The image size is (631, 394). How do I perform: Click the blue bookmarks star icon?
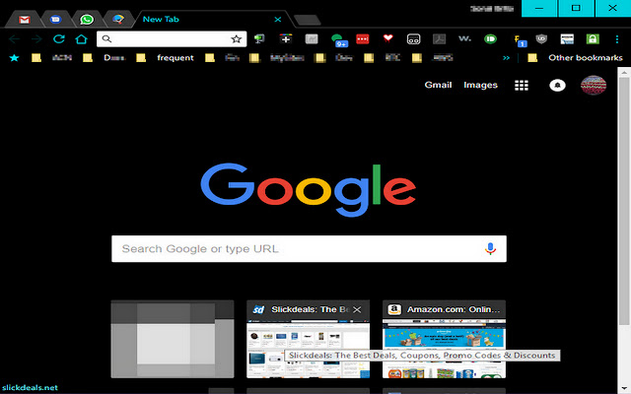click(14, 58)
